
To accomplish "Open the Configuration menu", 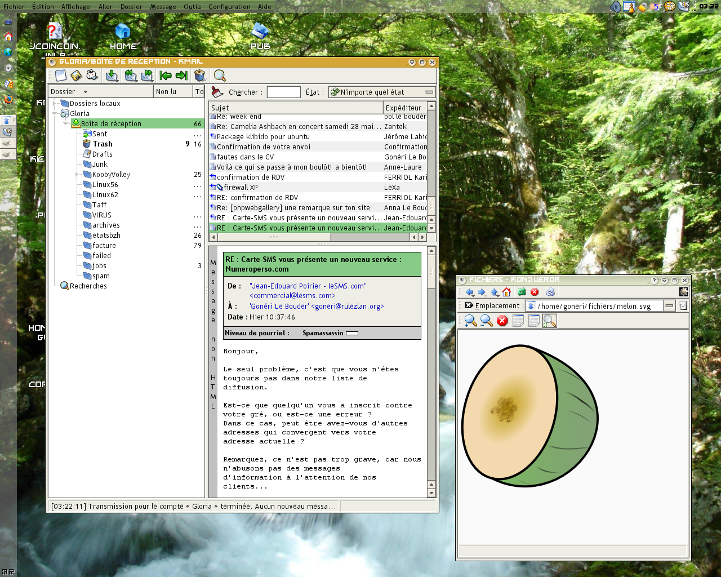I will 229,7.
